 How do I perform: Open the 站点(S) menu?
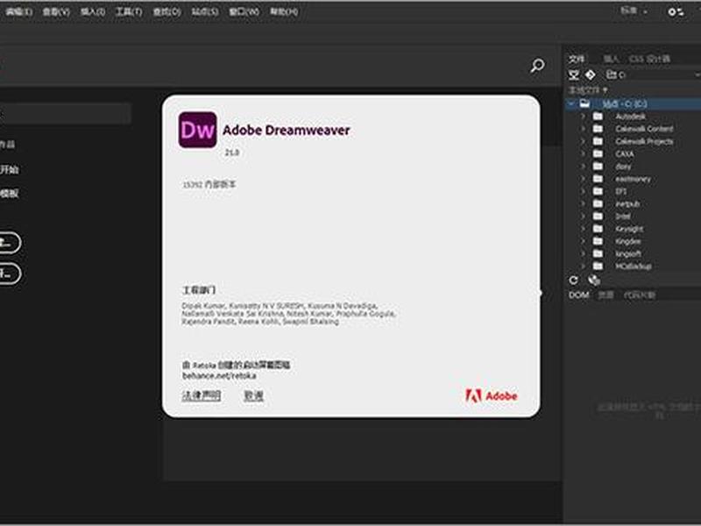205,11
